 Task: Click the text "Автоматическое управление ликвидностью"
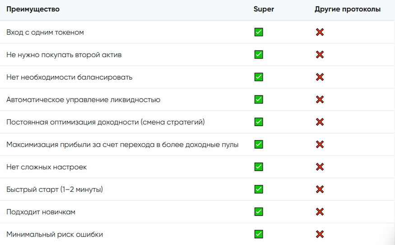point(84,100)
